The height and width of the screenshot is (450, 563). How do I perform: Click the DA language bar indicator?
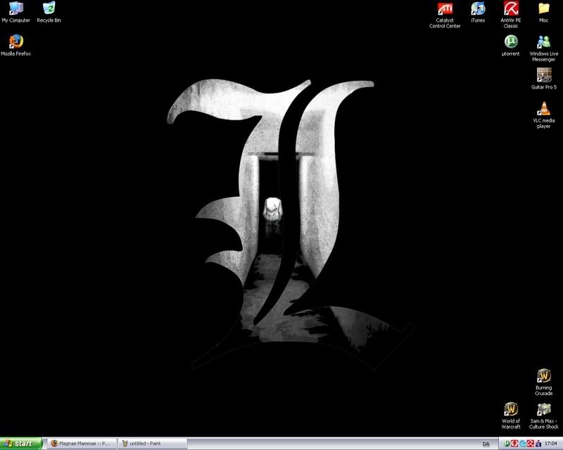tap(486, 444)
